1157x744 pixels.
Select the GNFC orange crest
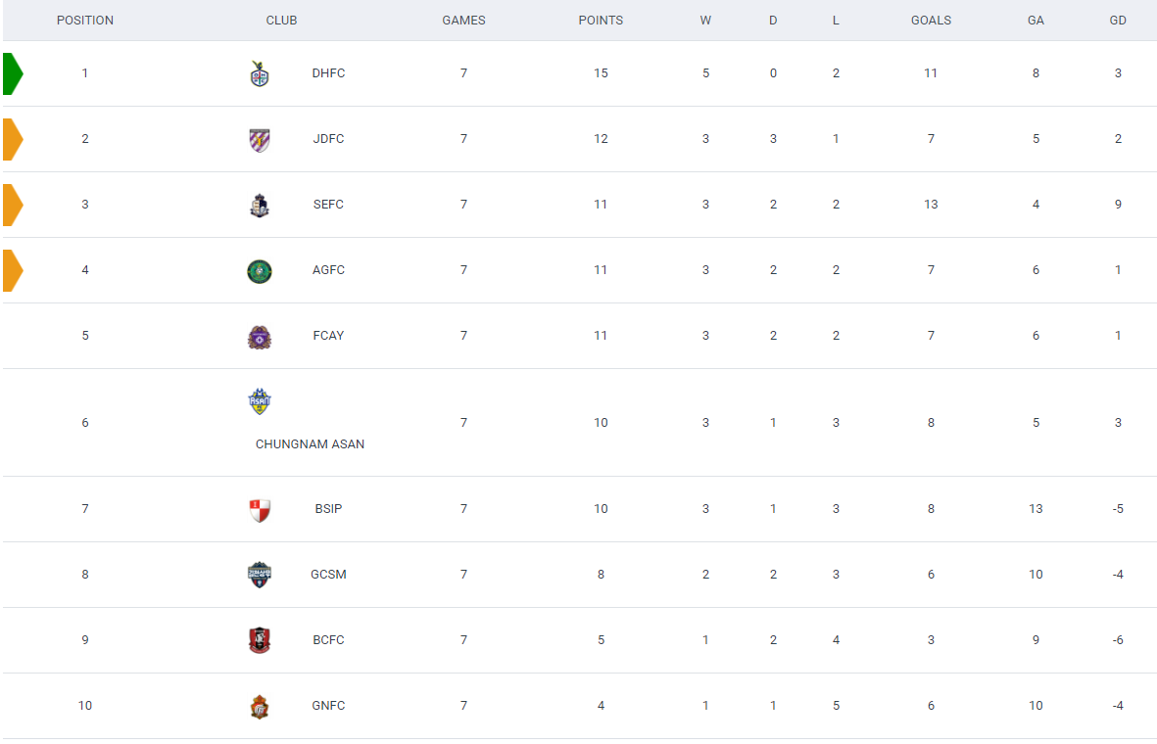pyautogui.click(x=259, y=707)
